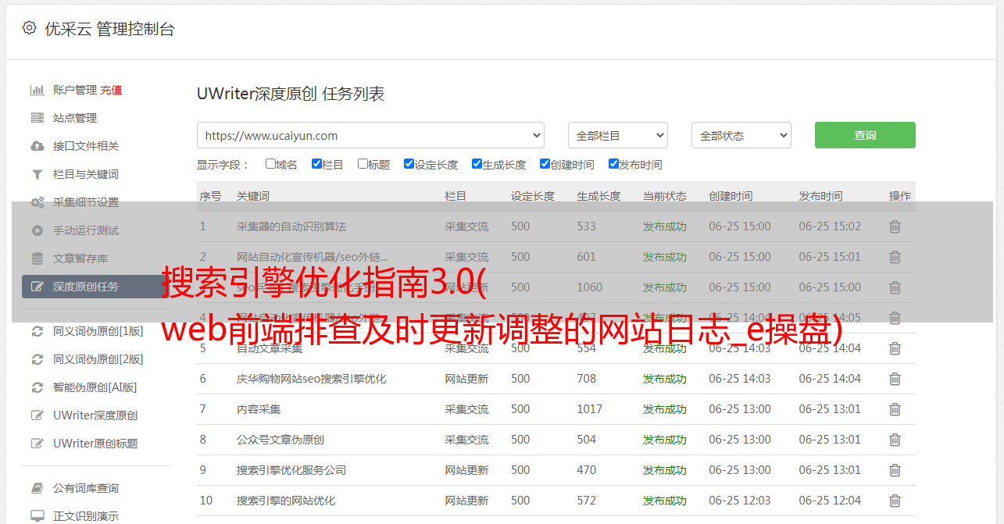This screenshot has height=524, width=1004.
Task: Delete the row 自动文章采集
Action: coord(895,348)
